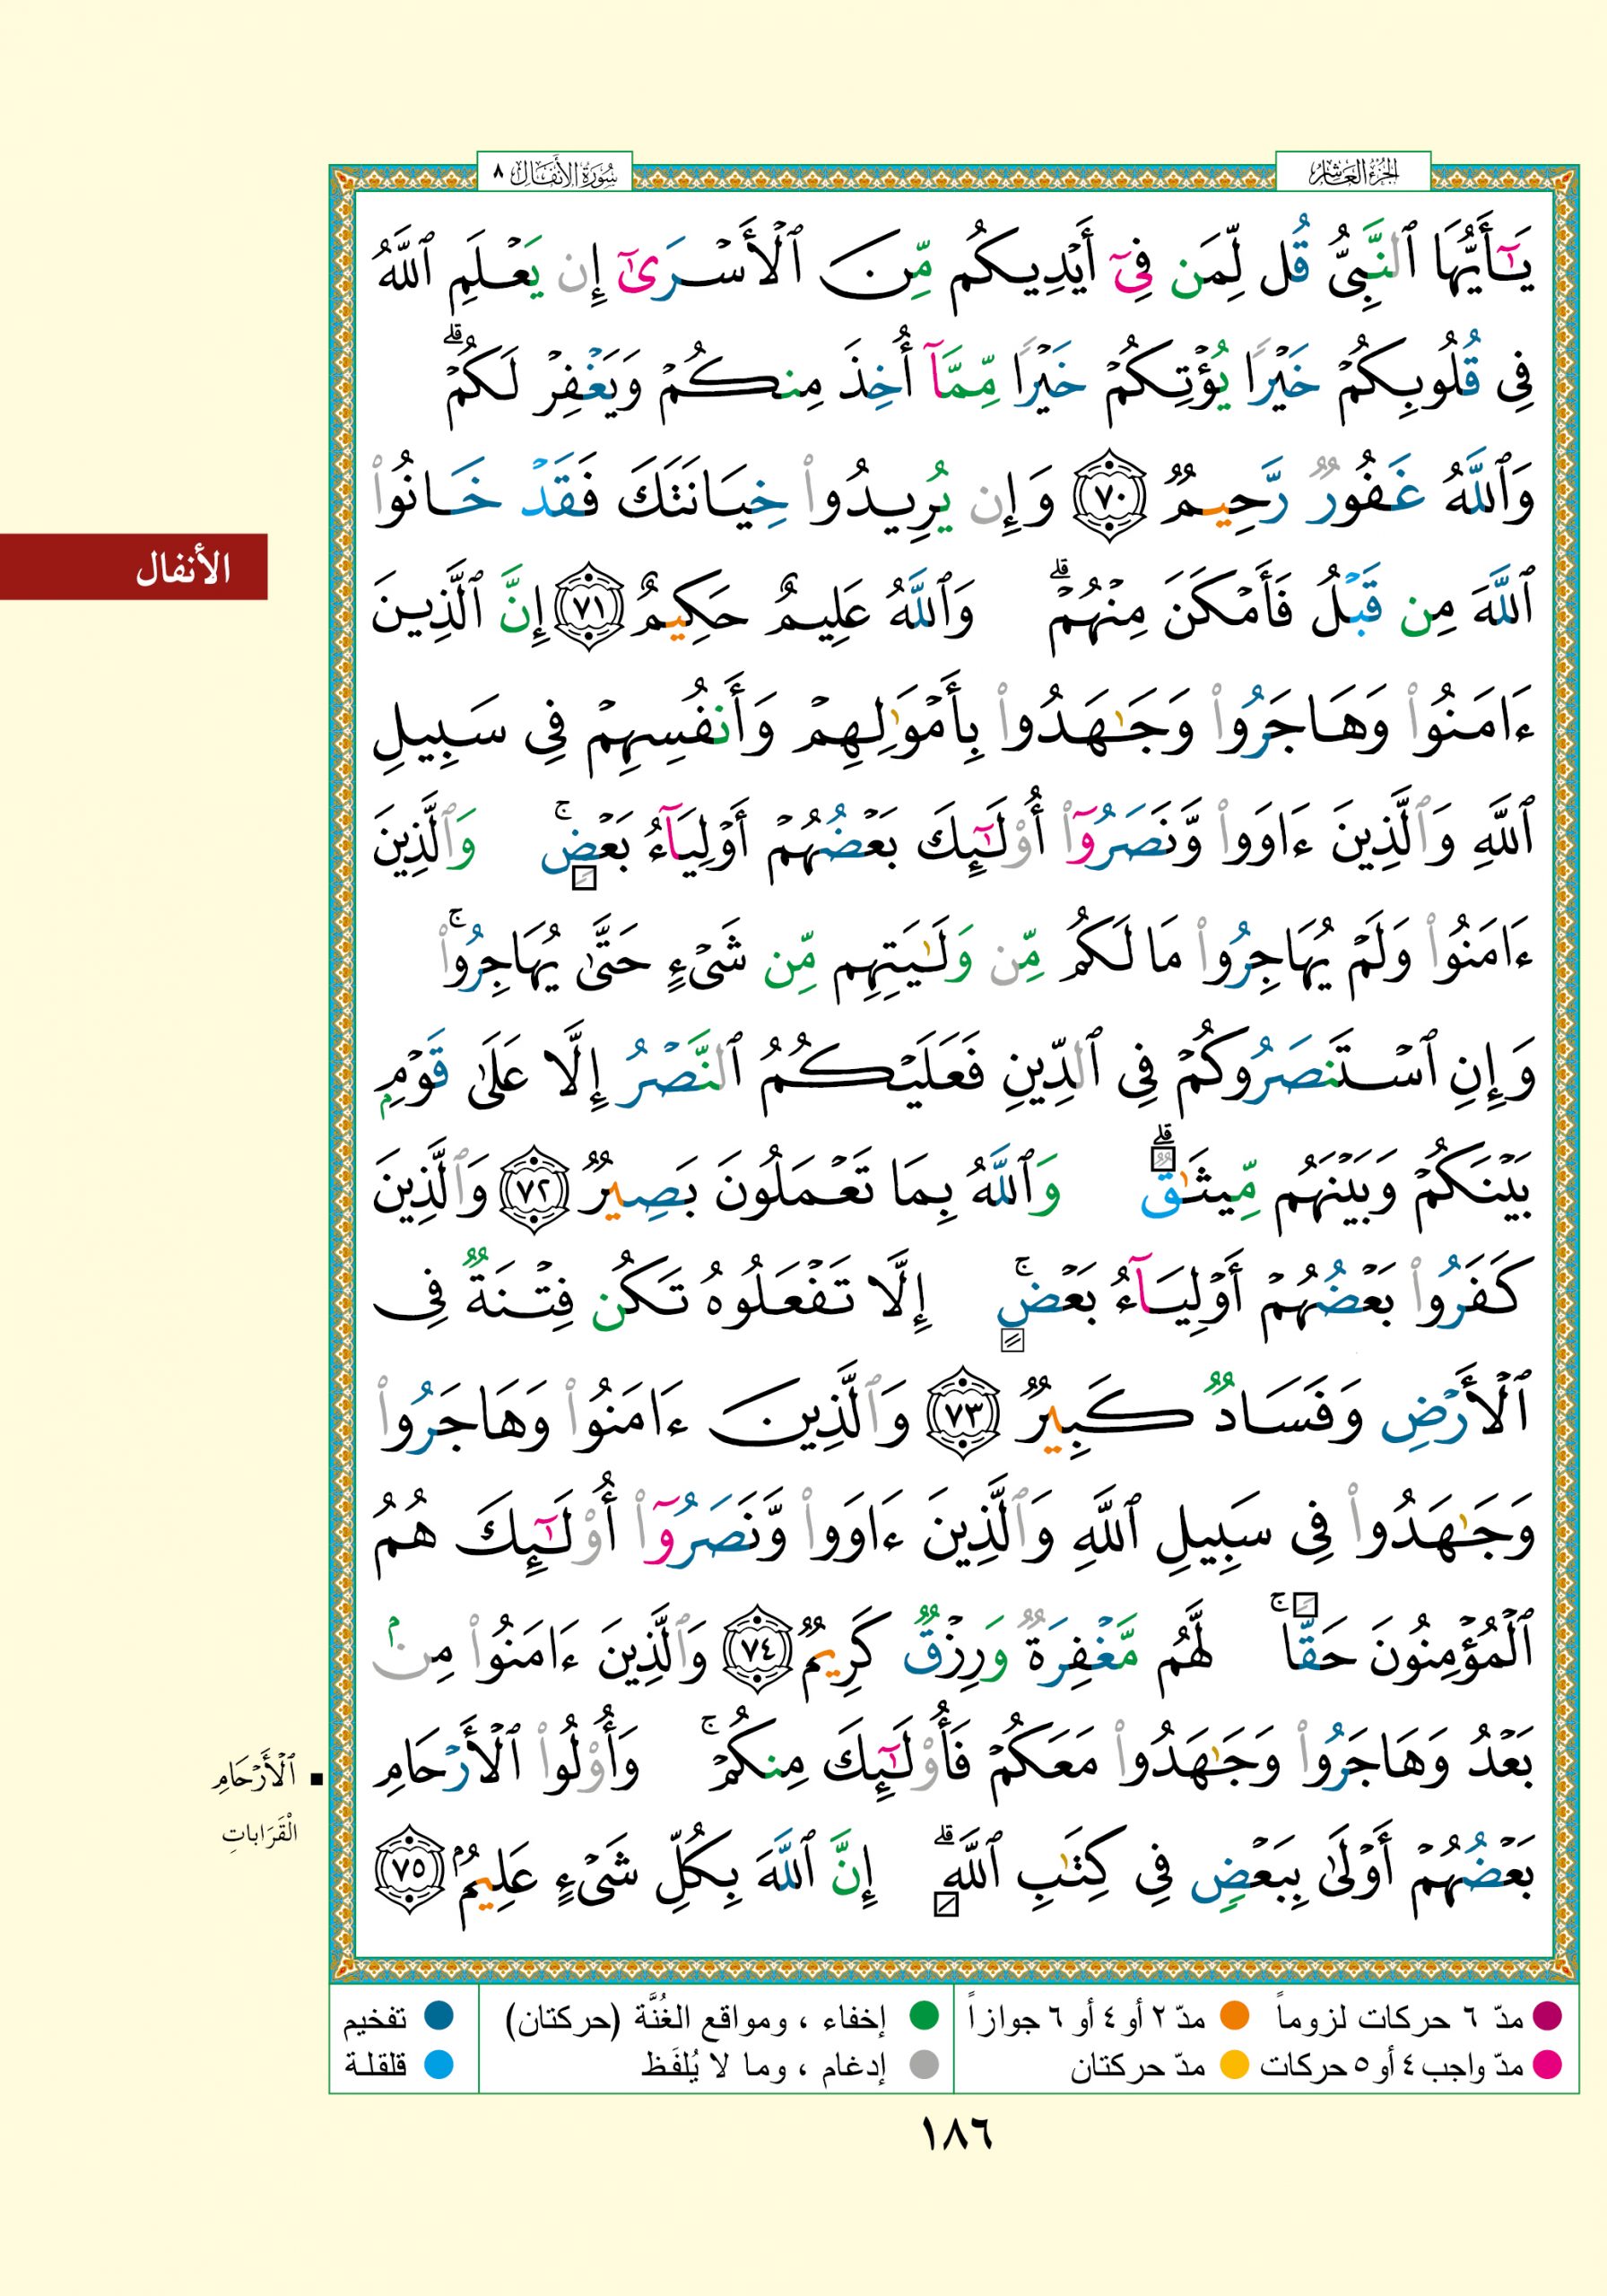Image resolution: width=1607 pixels, height=2296 pixels.
Task: Click the الجزء العاشر header label
Action: (x=1353, y=177)
